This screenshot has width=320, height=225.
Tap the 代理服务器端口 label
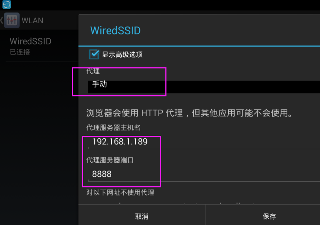point(110,160)
